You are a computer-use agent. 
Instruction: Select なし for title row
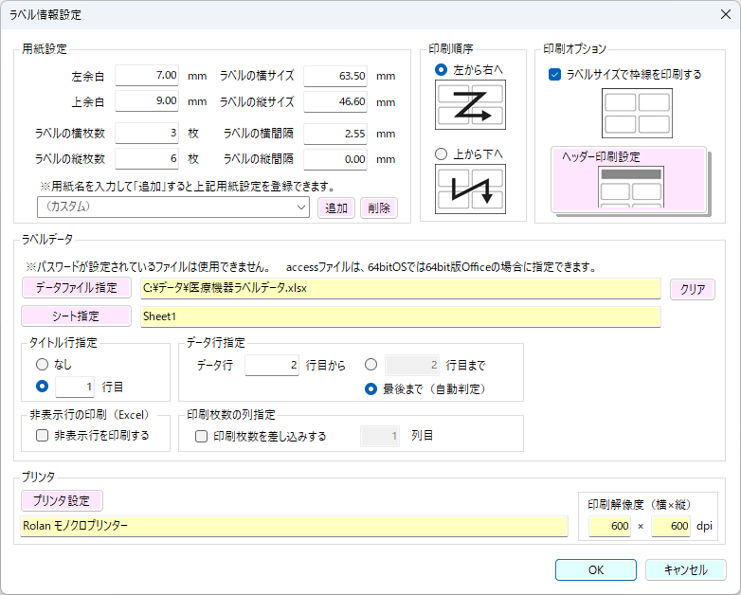click(42, 365)
